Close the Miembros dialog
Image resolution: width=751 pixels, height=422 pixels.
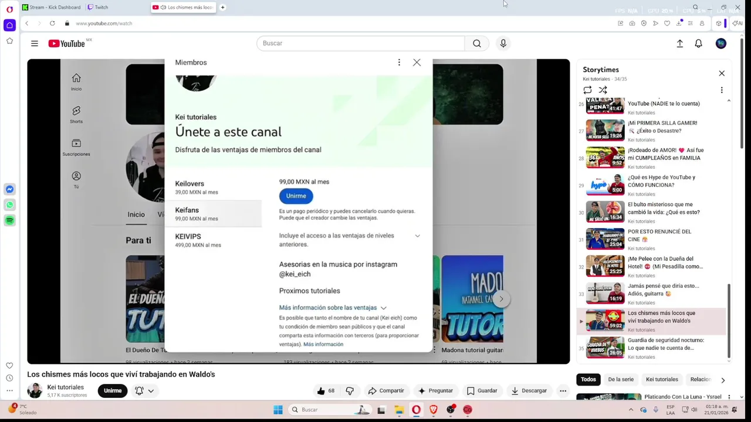click(417, 62)
